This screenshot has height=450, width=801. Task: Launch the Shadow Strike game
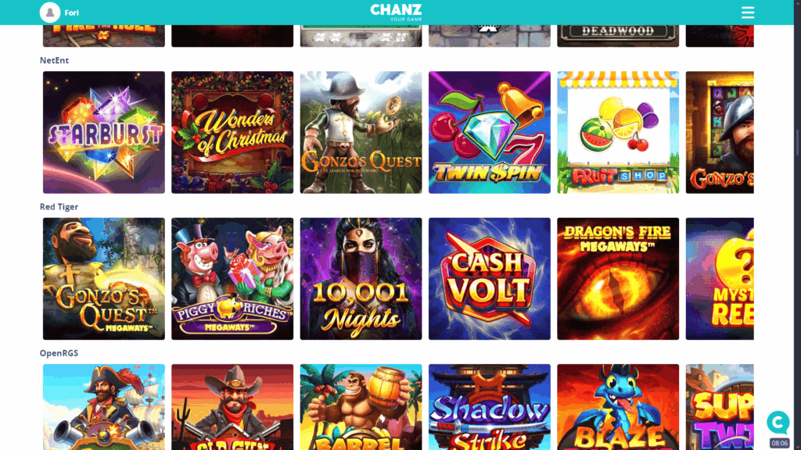coord(490,406)
